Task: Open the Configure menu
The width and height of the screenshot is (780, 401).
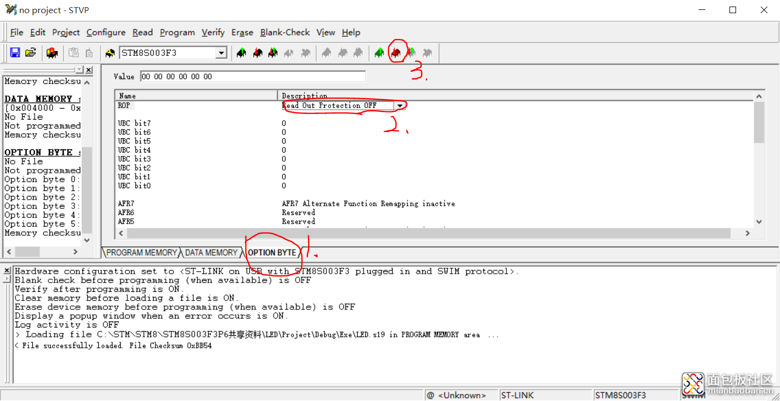Action: pos(106,32)
